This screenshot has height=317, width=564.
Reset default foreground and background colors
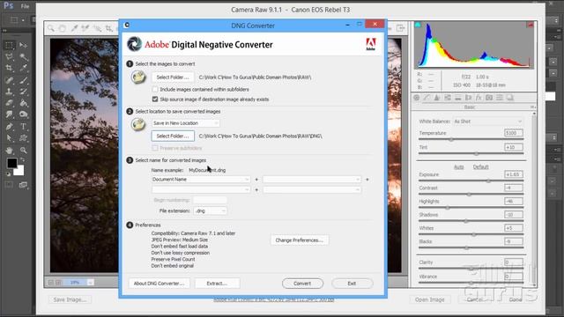click(x=8, y=174)
